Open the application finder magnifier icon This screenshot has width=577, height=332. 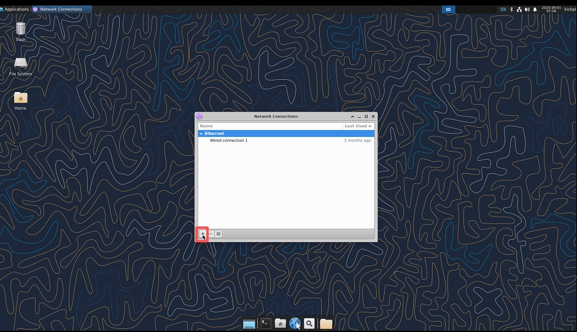click(309, 323)
